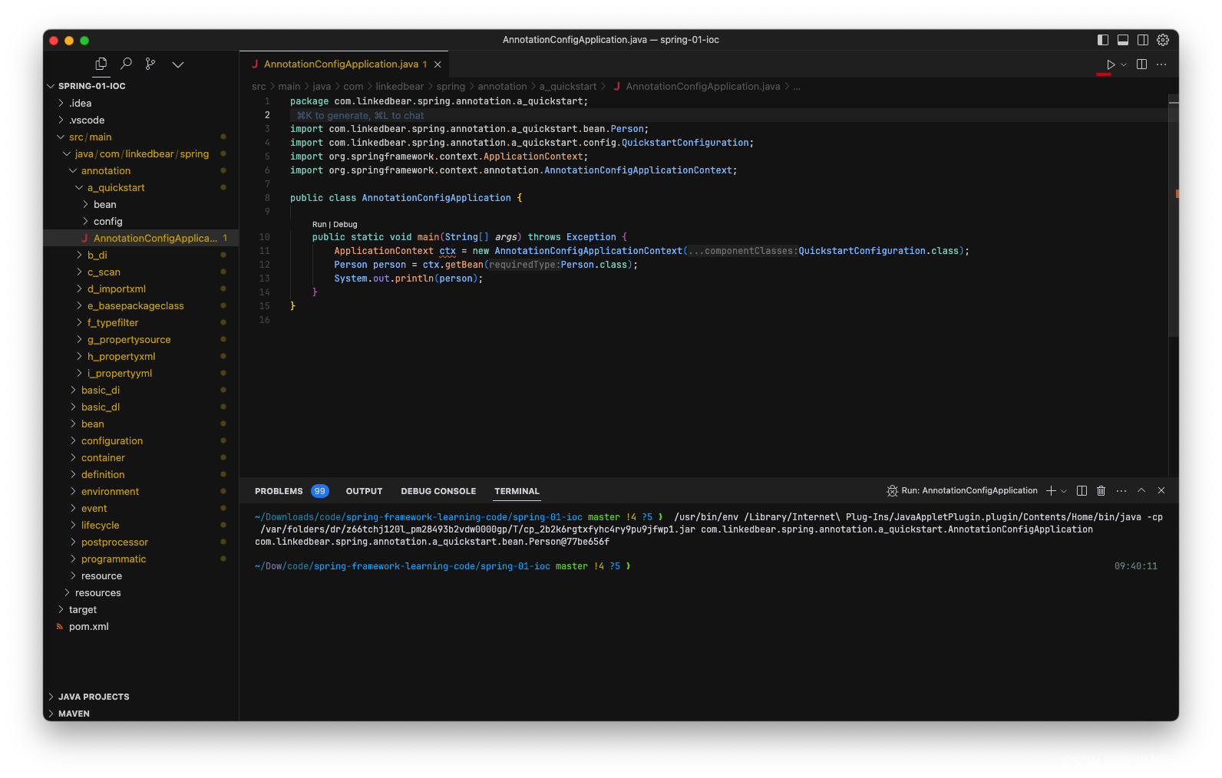Expand .vscode folder
Screen dimensions: 1222x778
coord(140,120)
